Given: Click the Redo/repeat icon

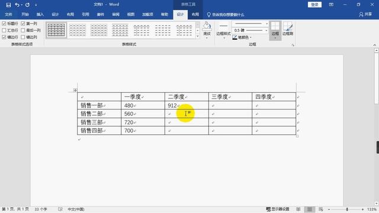Looking at the screenshot, I should point(27,5).
